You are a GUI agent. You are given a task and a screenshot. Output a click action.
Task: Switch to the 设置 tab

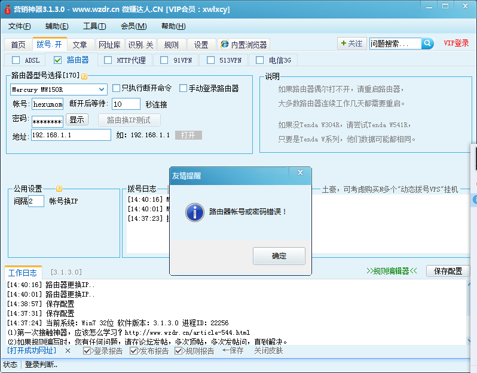201,45
